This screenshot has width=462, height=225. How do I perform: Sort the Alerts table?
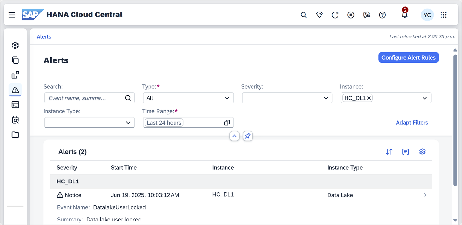tap(389, 152)
